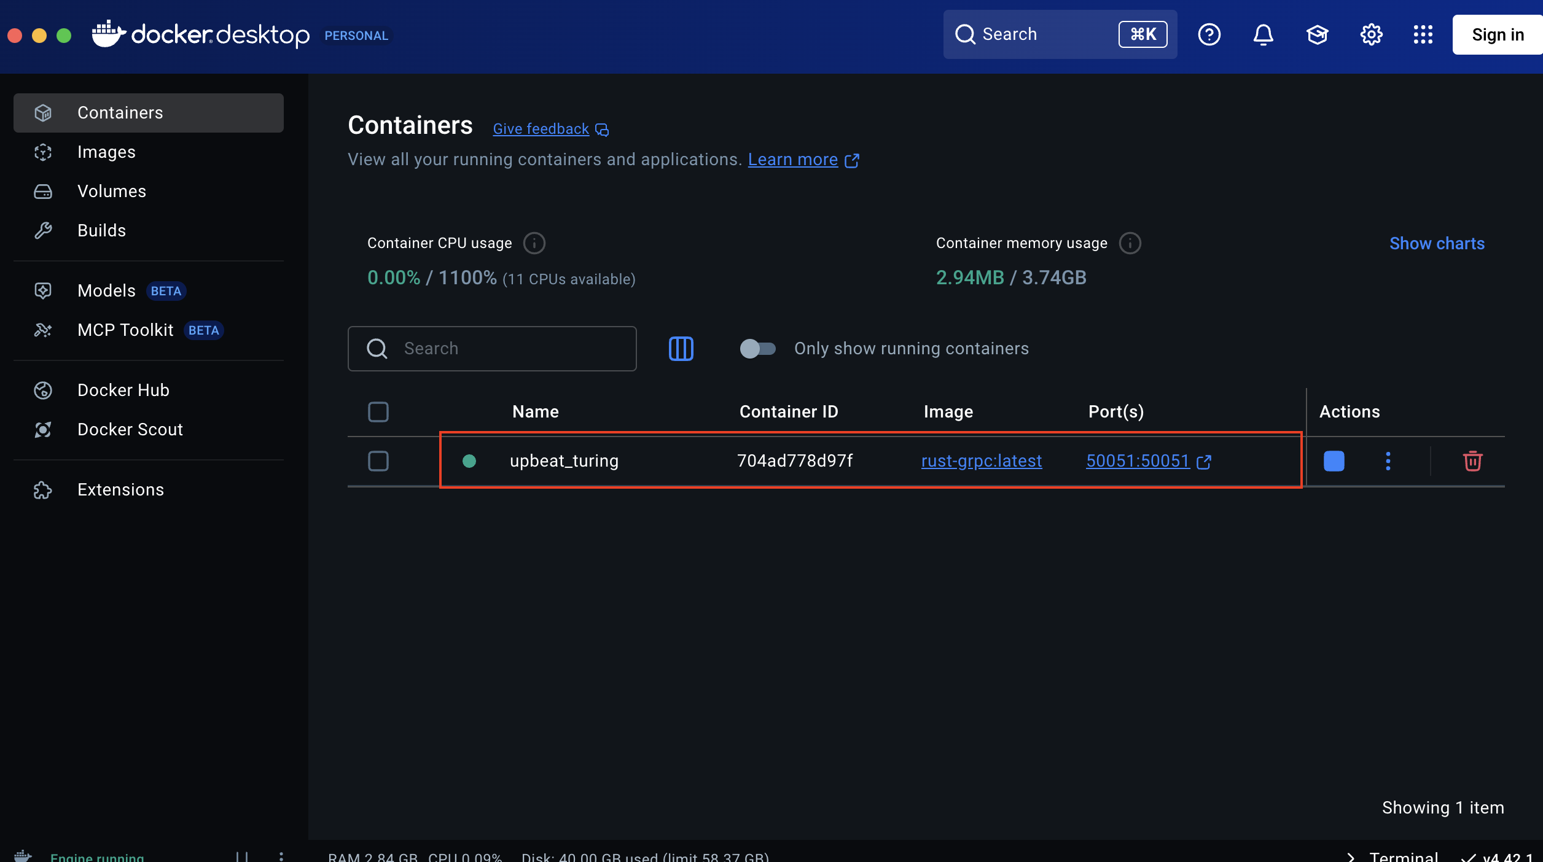Screen dimensions: 1543x862
Task: Check the upbeat_turing row checkbox
Action: coord(378,461)
